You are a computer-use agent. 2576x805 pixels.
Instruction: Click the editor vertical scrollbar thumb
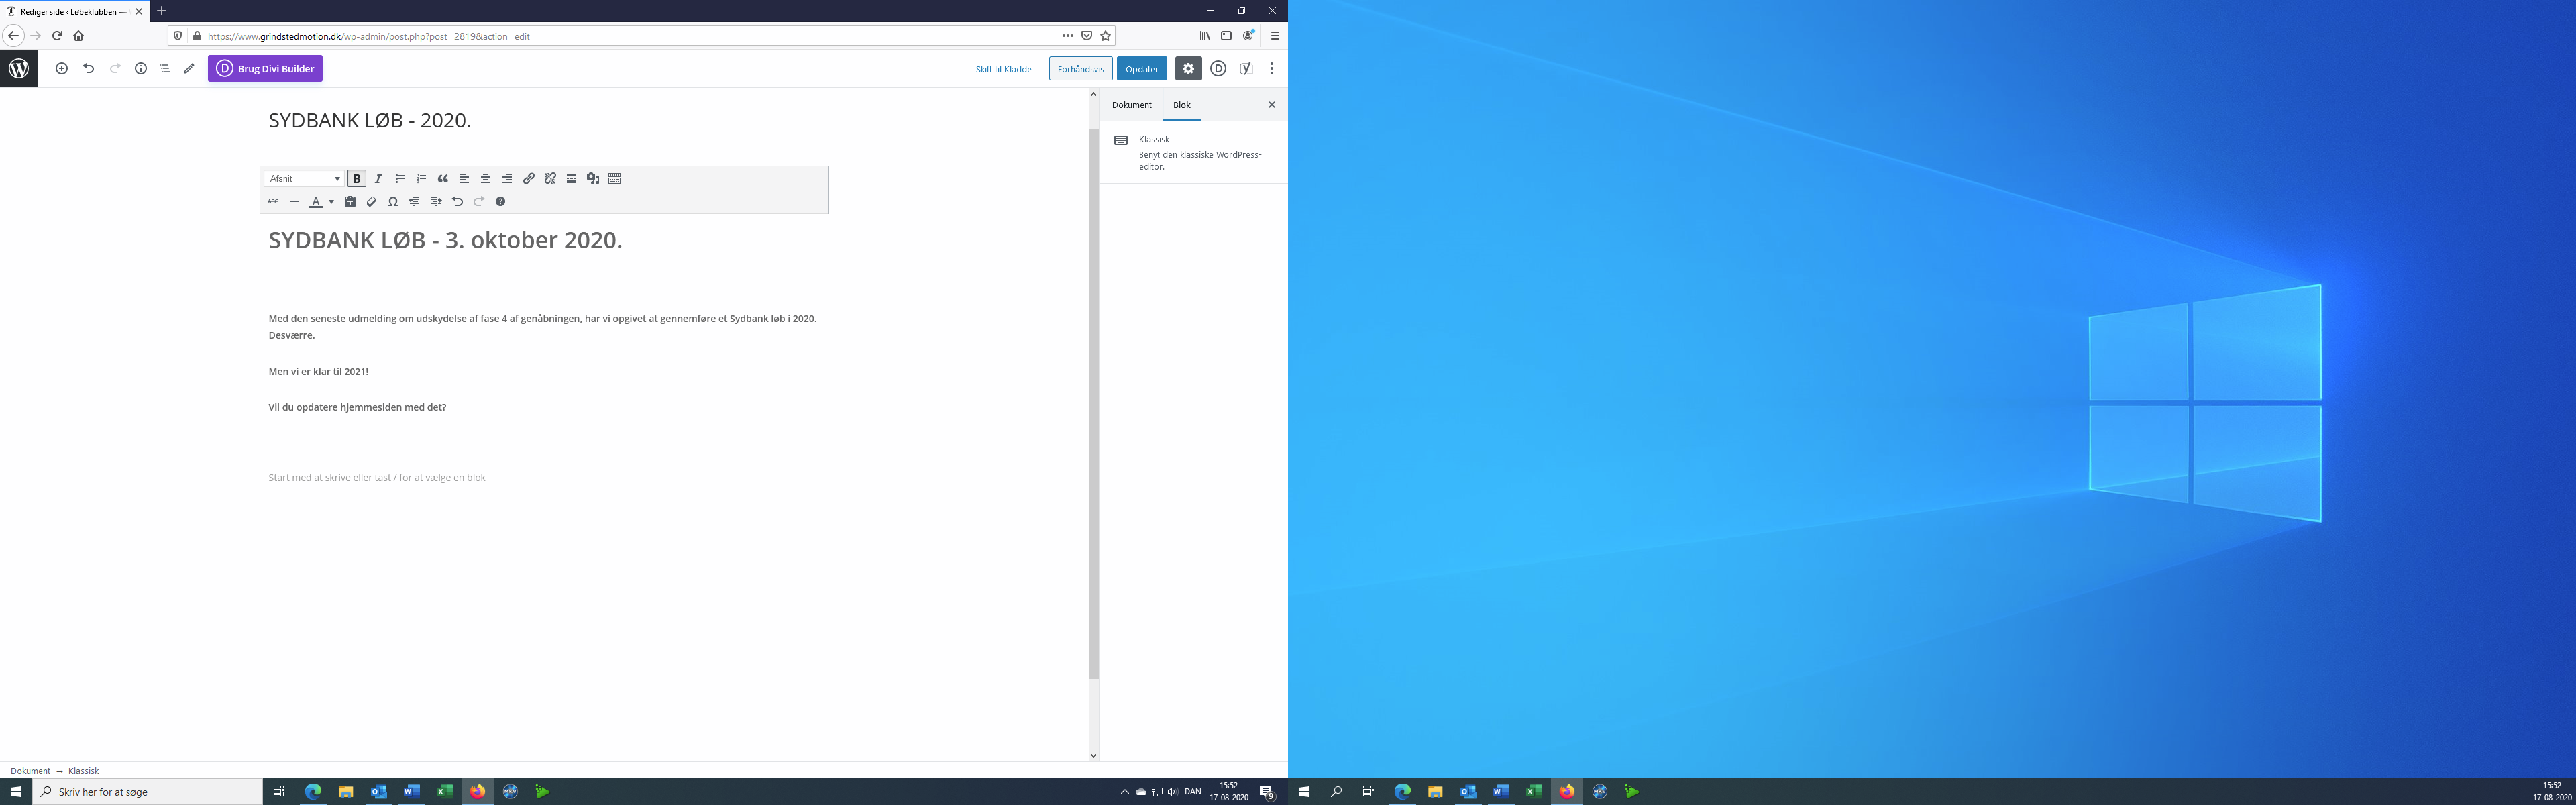point(1094,404)
